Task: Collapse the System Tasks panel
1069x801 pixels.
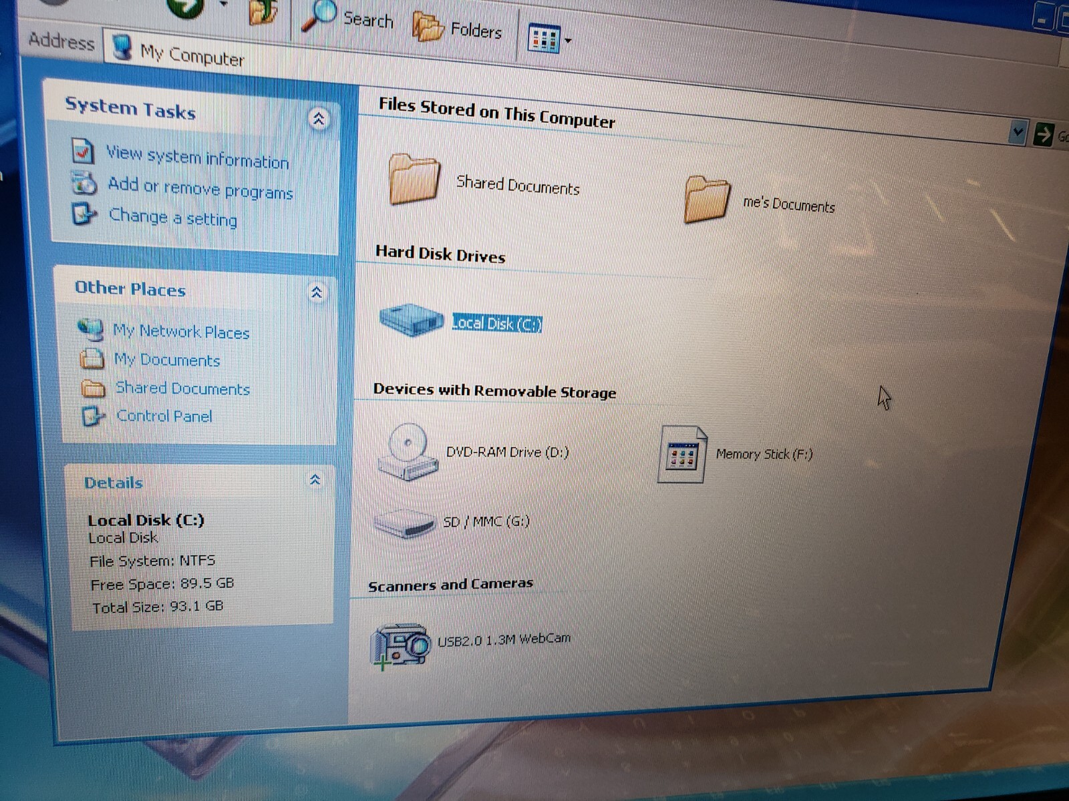Action: click(x=319, y=119)
